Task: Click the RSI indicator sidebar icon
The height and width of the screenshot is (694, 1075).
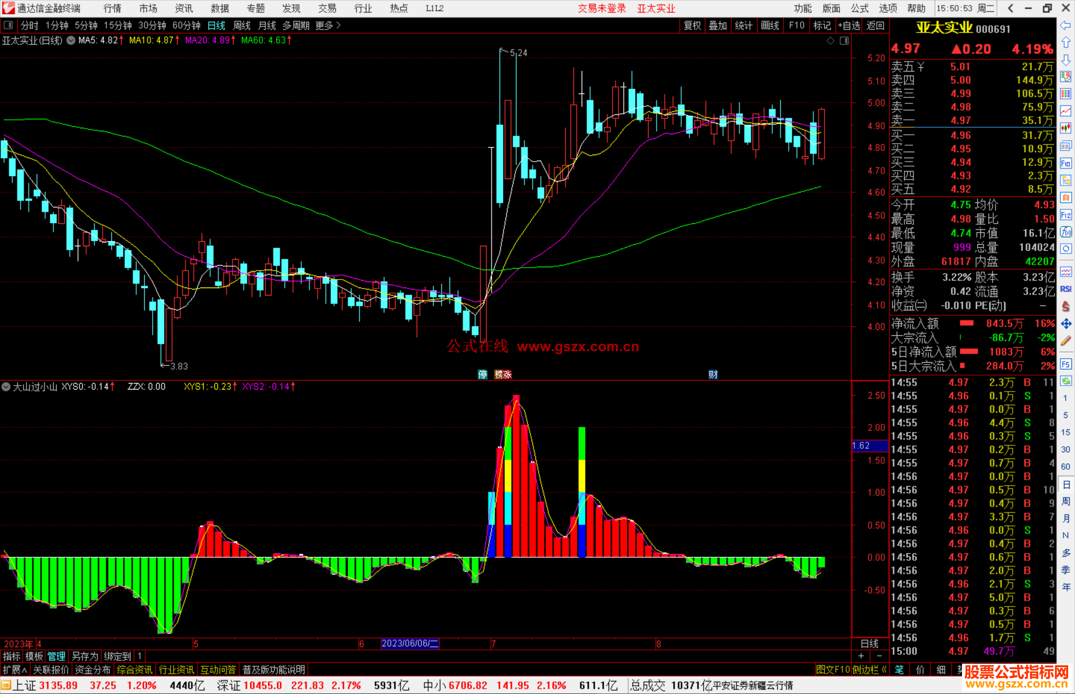Action: click(1066, 289)
